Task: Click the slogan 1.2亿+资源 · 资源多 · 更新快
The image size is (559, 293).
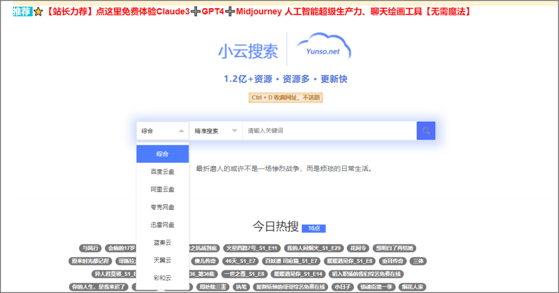Action: click(286, 79)
